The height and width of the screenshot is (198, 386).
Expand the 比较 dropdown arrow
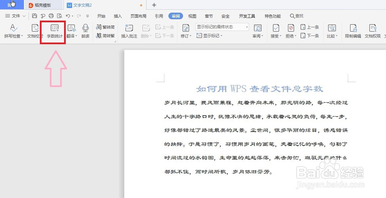337,36
